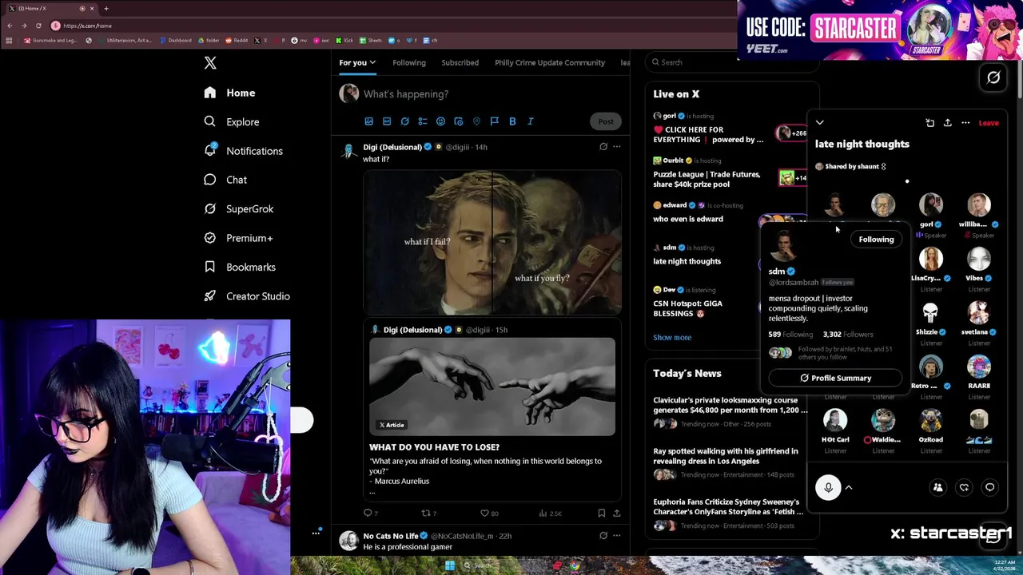This screenshot has height=575, width=1023.
Task: Open Ray spotted walking news story
Action: pos(726,456)
